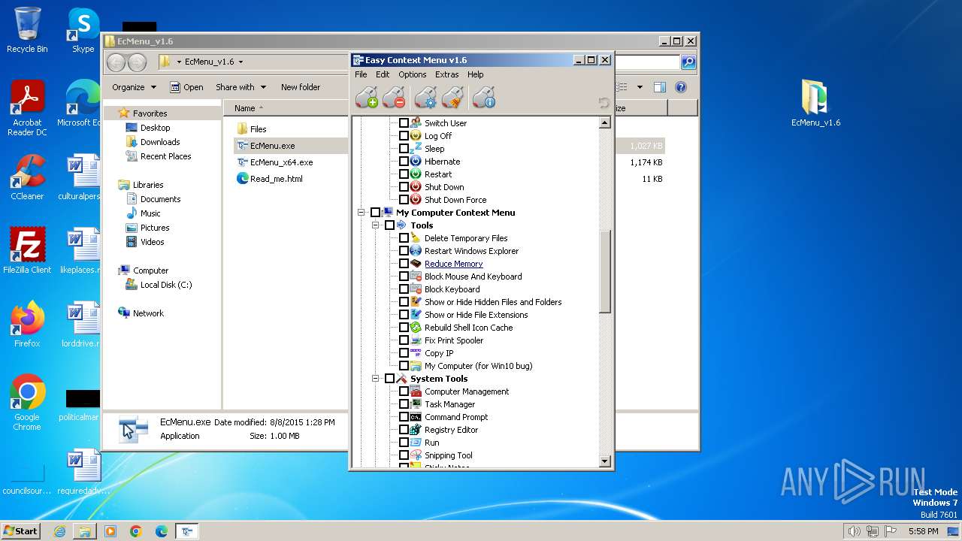This screenshot has height=541, width=962.
Task: Click the Open button in Explorer toolbar
Action: click(x=186, y=87)
